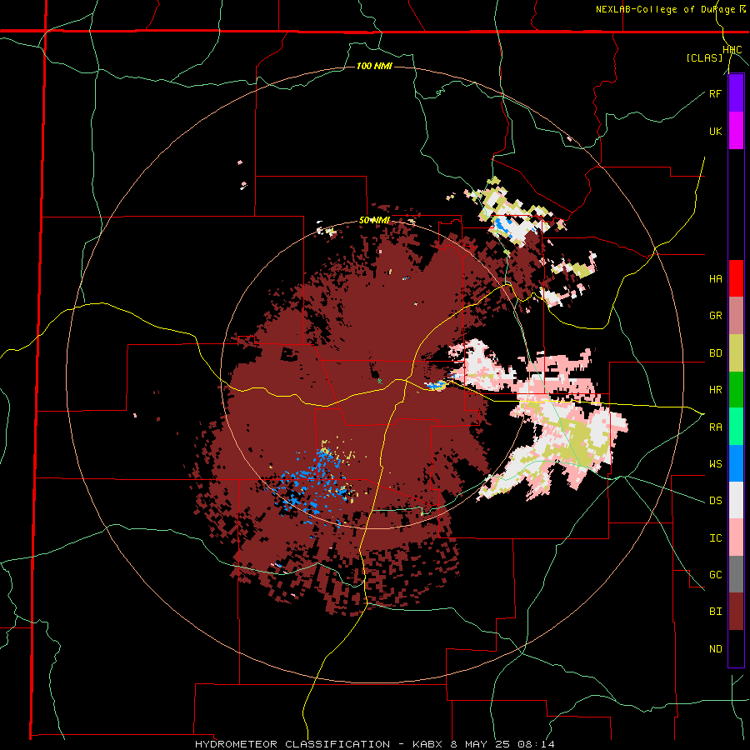
Task: Click the WS blue legend swatch
Action: click(x=736, y=463)
